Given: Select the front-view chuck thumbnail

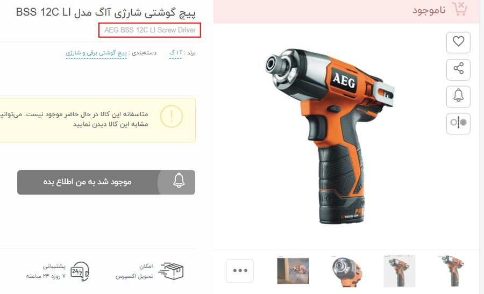Looking at the screenshot, I should 346,271.
